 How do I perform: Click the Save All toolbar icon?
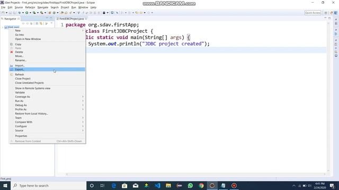click(x=14, y=13)
